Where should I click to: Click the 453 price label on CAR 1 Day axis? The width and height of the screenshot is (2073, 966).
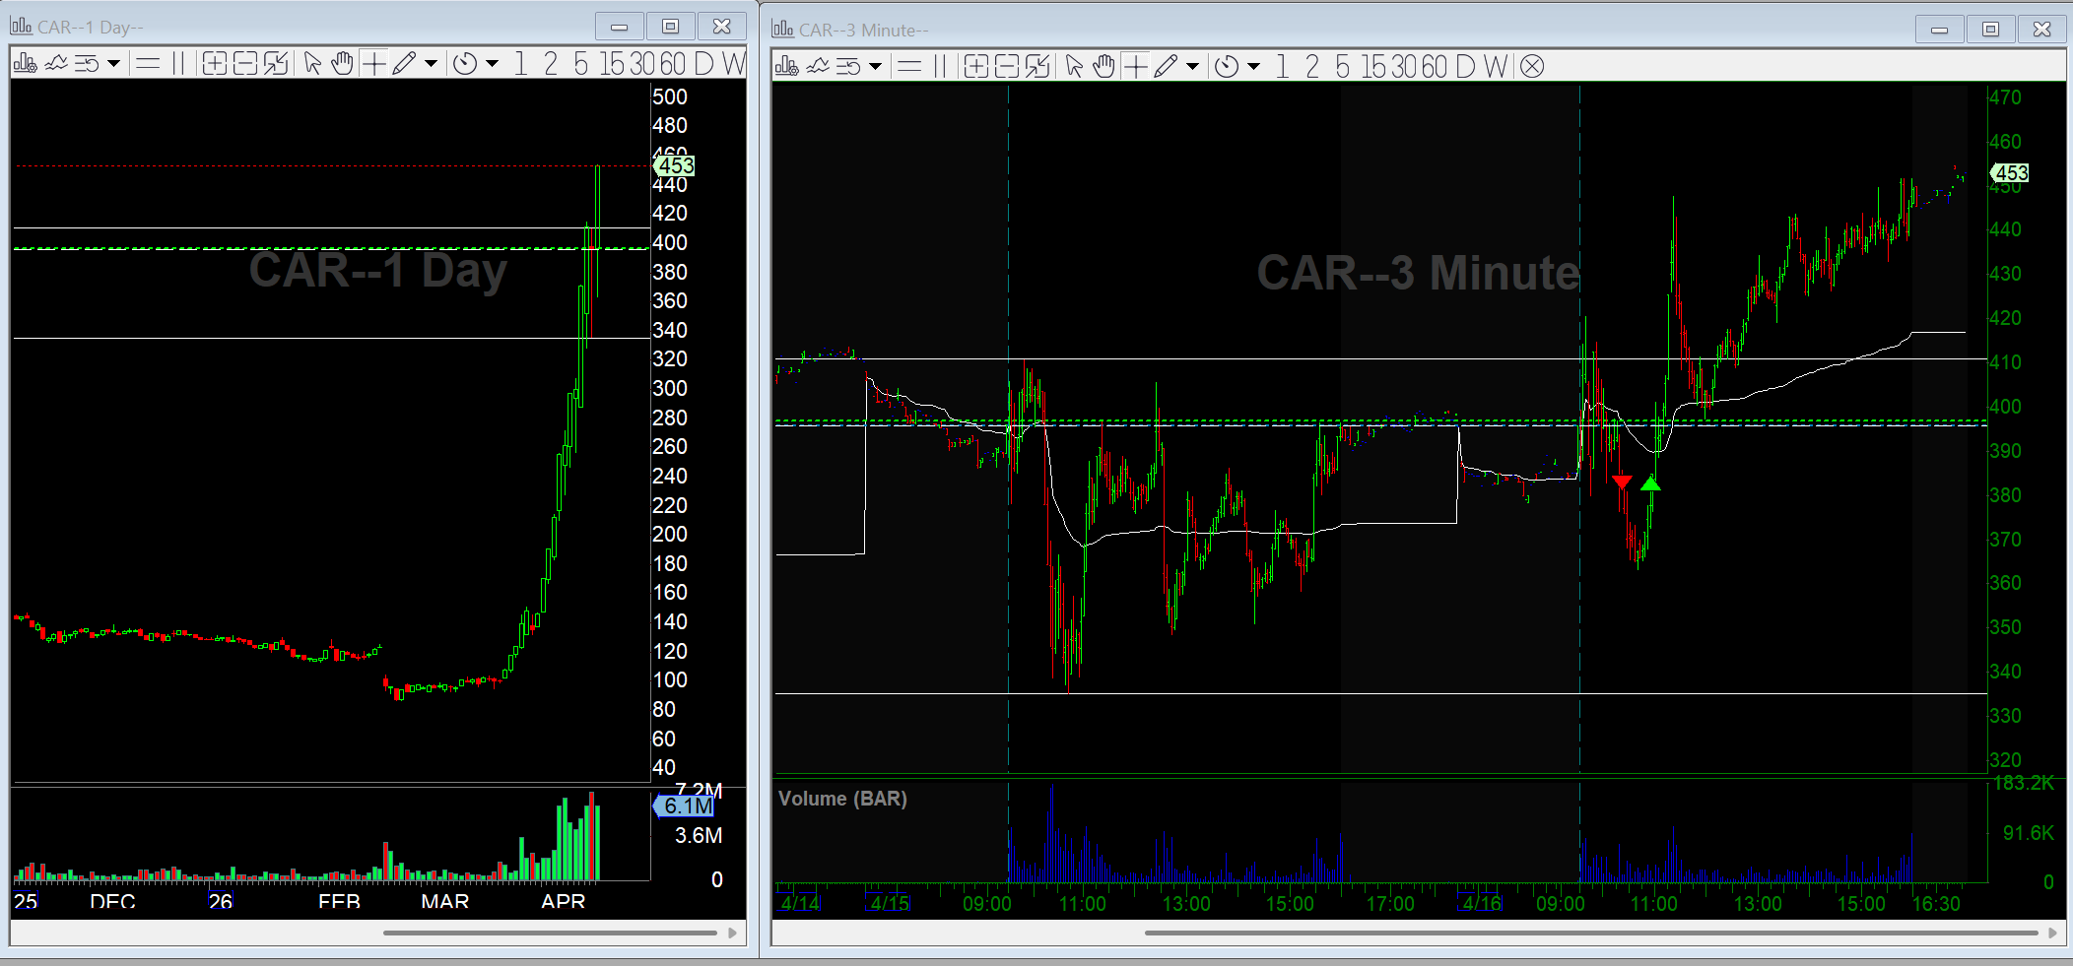(x=674, y=165)
